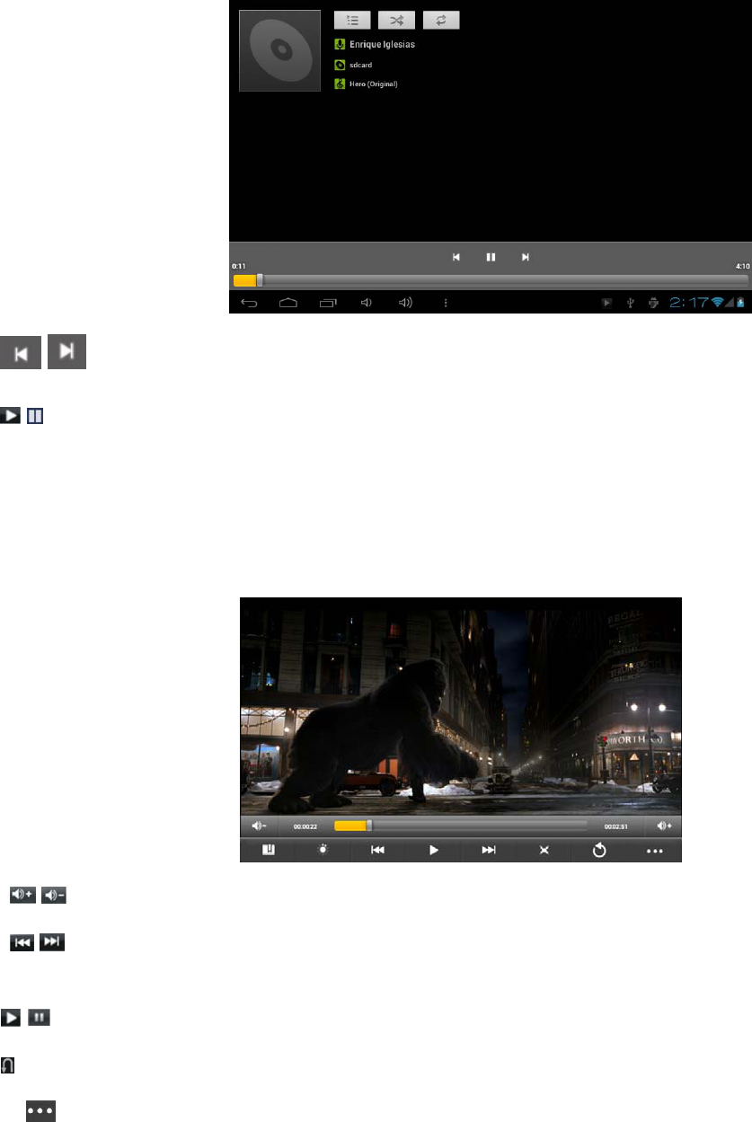The image size is (752, 1122).
Task: Open the now-playing list in music player
Action: tap(351, 20)
